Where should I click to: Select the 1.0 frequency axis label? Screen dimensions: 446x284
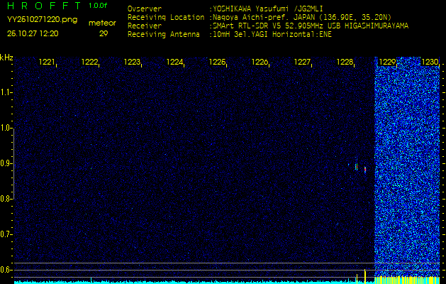[x=6, y=129]
